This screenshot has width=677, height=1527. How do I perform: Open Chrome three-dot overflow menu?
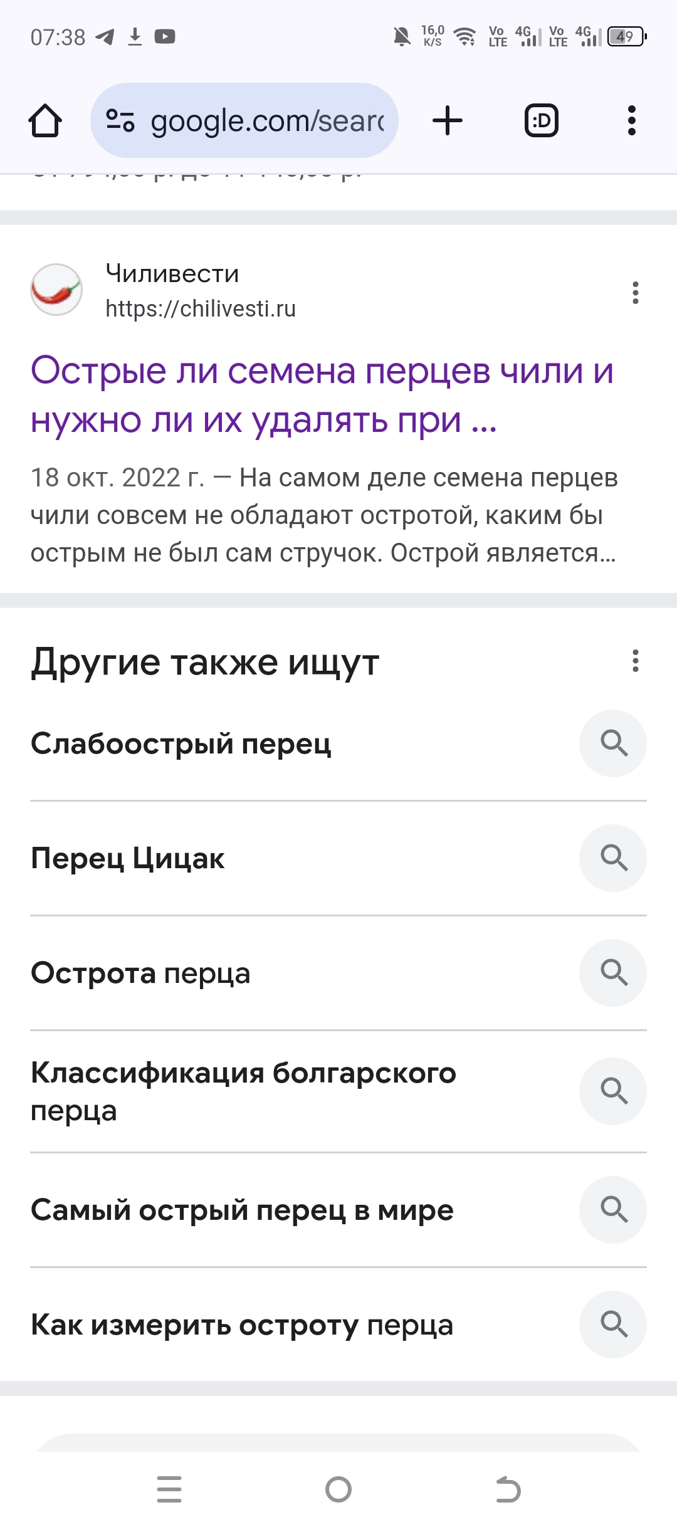coord(631,120)
